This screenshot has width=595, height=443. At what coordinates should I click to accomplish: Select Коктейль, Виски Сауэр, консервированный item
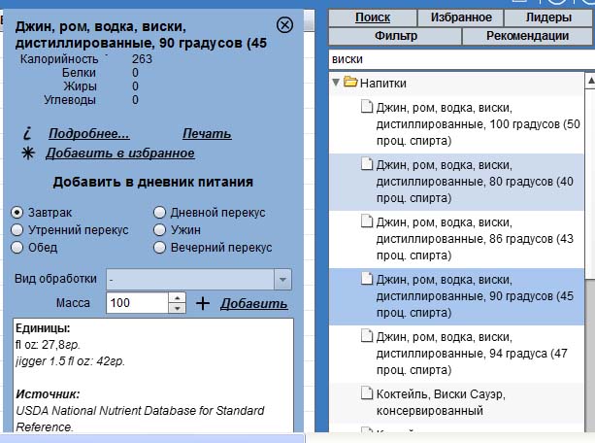[457, 403]
